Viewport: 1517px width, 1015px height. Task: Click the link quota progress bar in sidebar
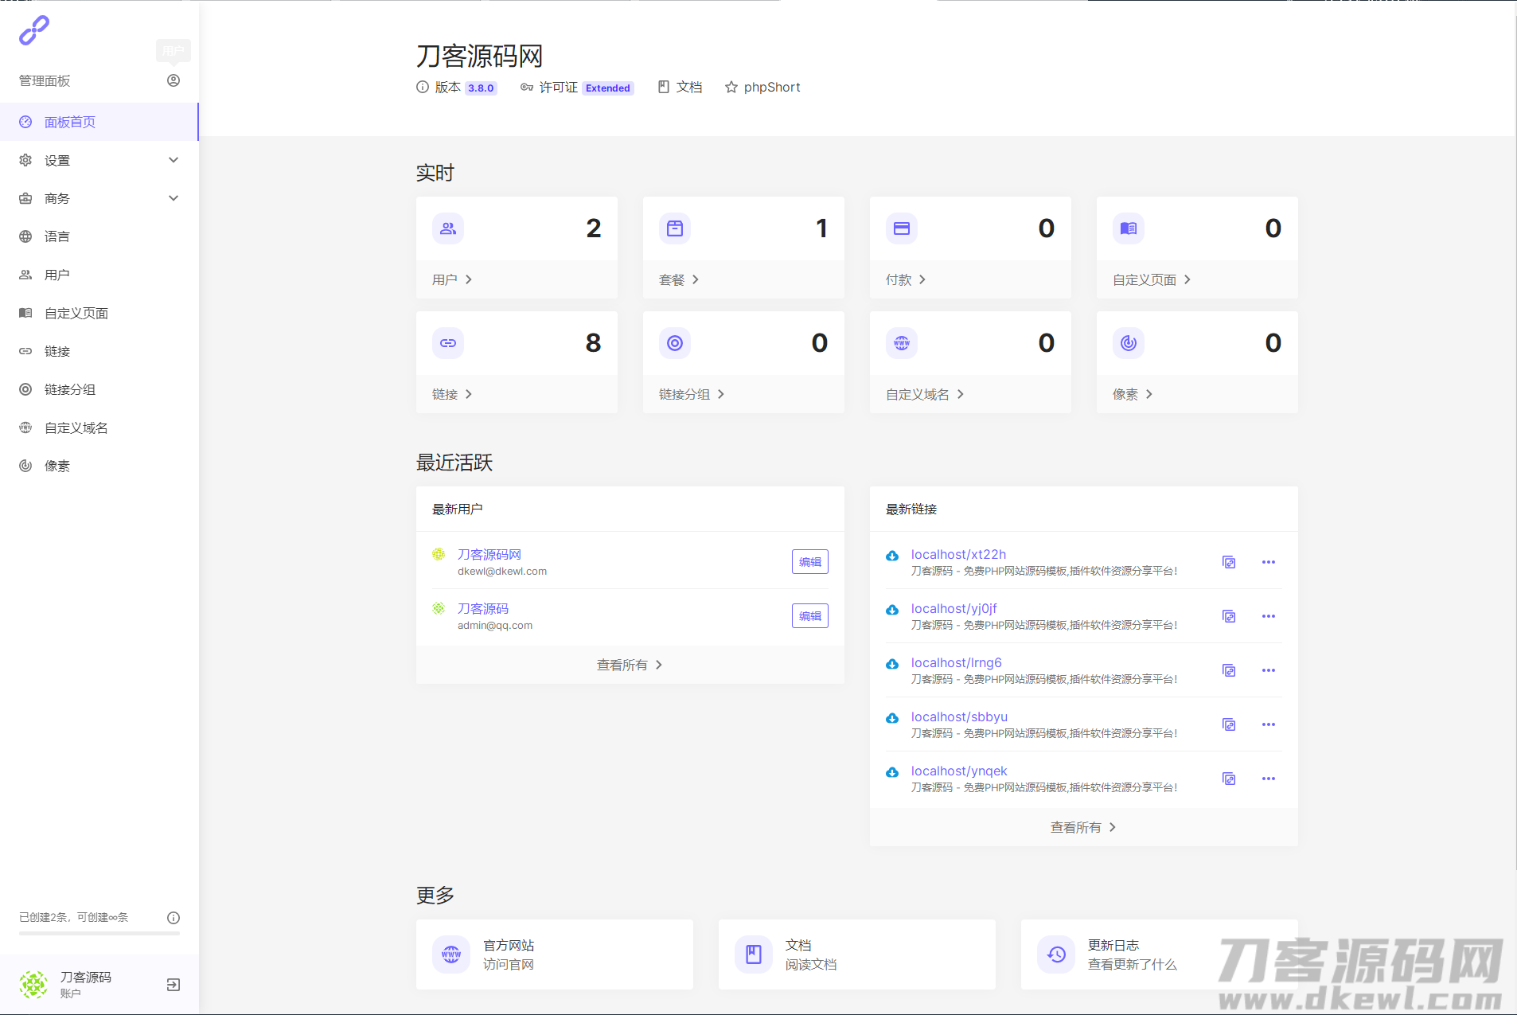click(x=99, y=933)
